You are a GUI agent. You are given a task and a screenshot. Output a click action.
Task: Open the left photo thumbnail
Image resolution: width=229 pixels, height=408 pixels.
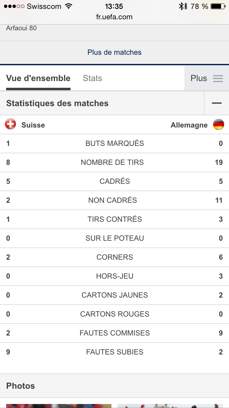tap(59, 406)
